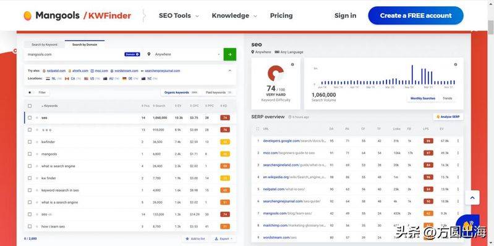Click the Add to list button
This screenshot has height=246, width=494.
pos(195,239)
